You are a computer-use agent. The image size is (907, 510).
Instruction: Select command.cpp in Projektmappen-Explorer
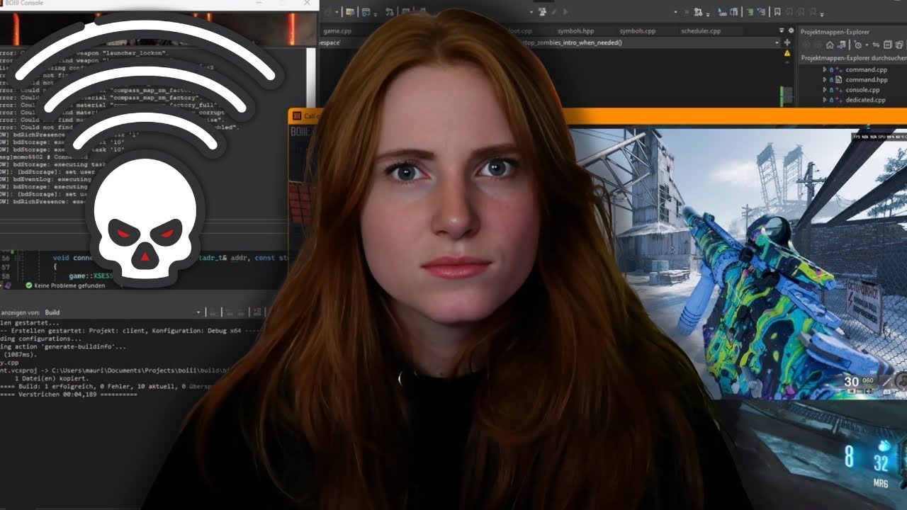pyautogui.click(x=866, y=69)
